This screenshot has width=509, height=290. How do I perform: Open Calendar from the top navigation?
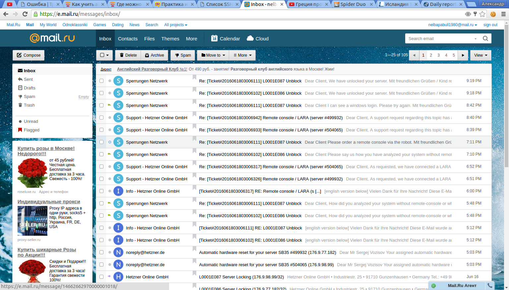click(x=225, y=38)
